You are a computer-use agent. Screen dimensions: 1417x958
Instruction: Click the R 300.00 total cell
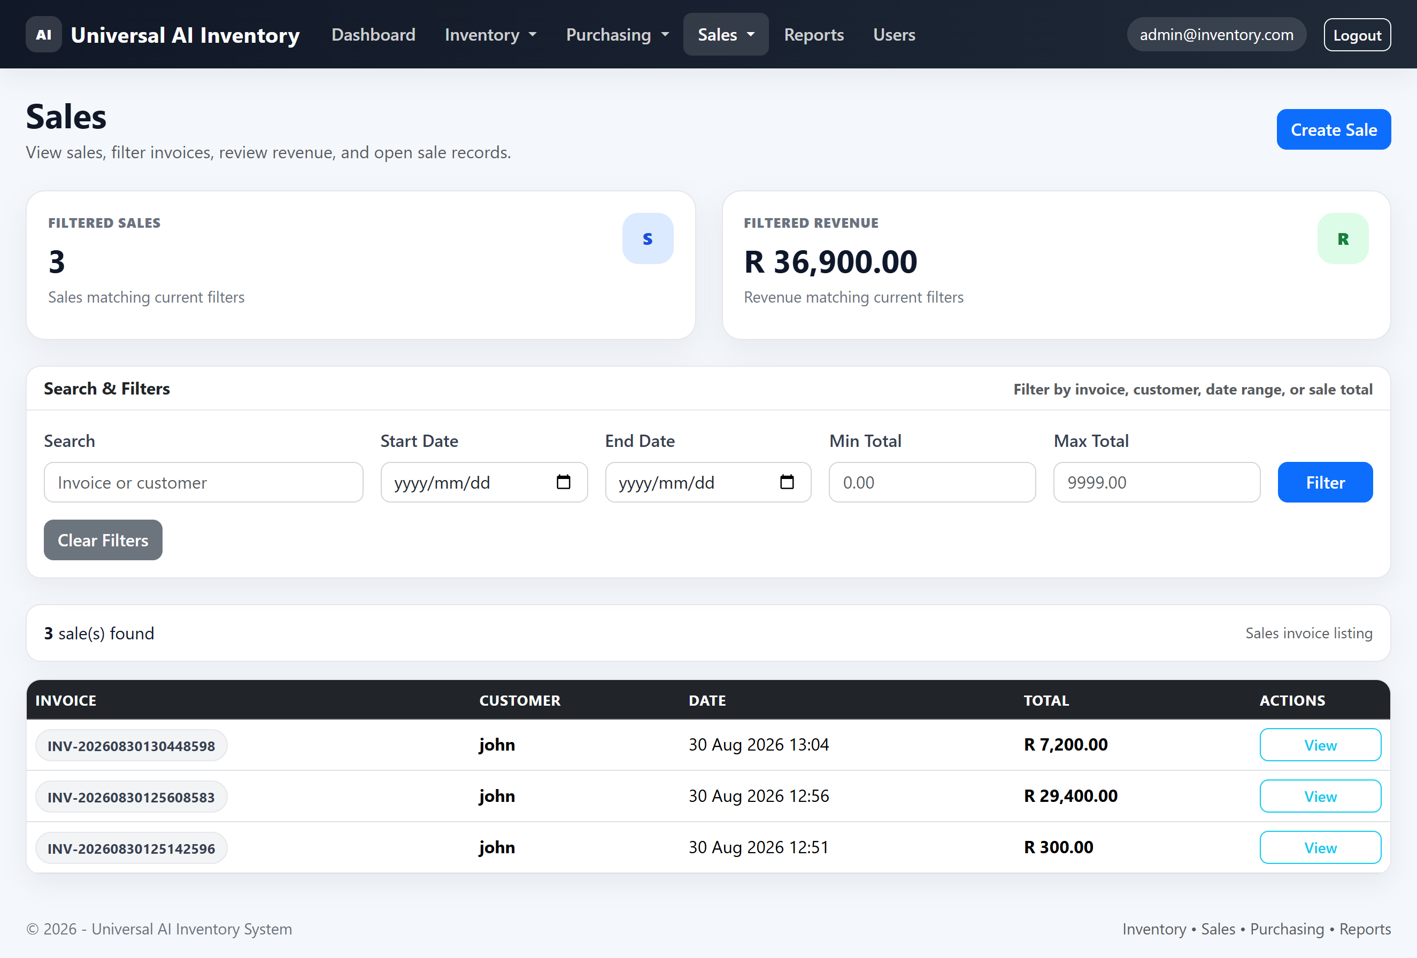(1059, 847)
